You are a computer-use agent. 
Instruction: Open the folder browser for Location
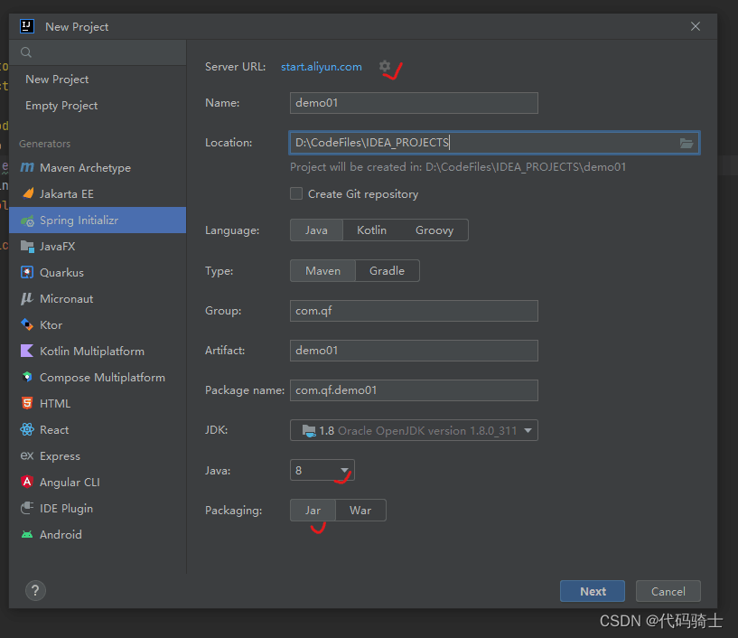coord(687,142)
